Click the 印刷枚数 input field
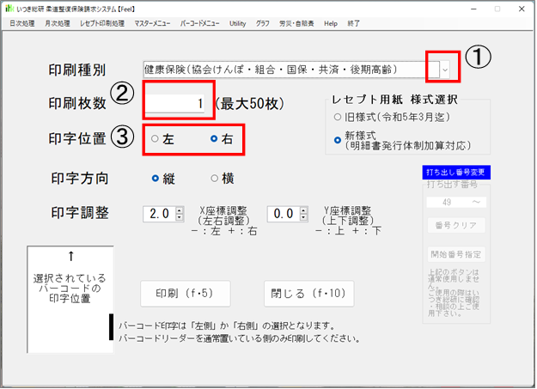Screen dimensions: 537x389 point(178,103)
